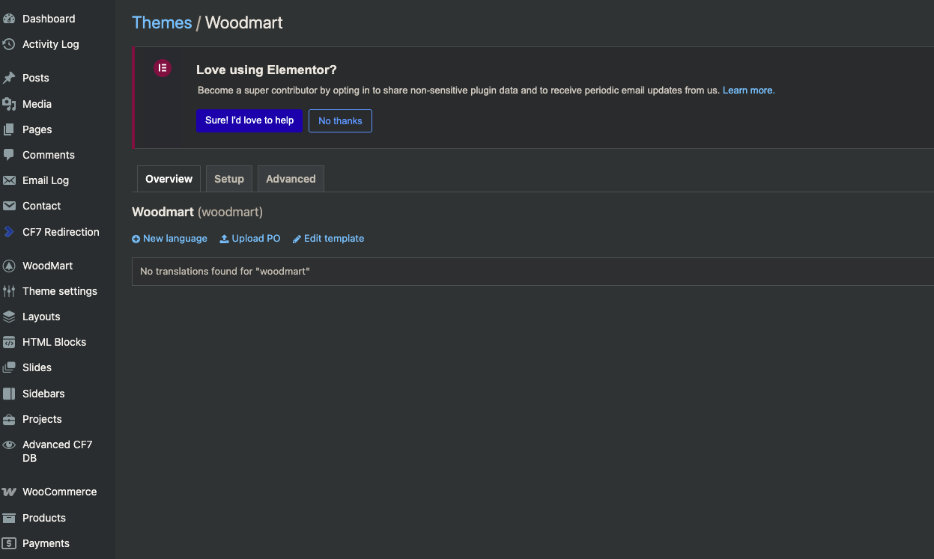934x559 pixels.
Task: Click the Products box icon
Action: tap(9, 518)
